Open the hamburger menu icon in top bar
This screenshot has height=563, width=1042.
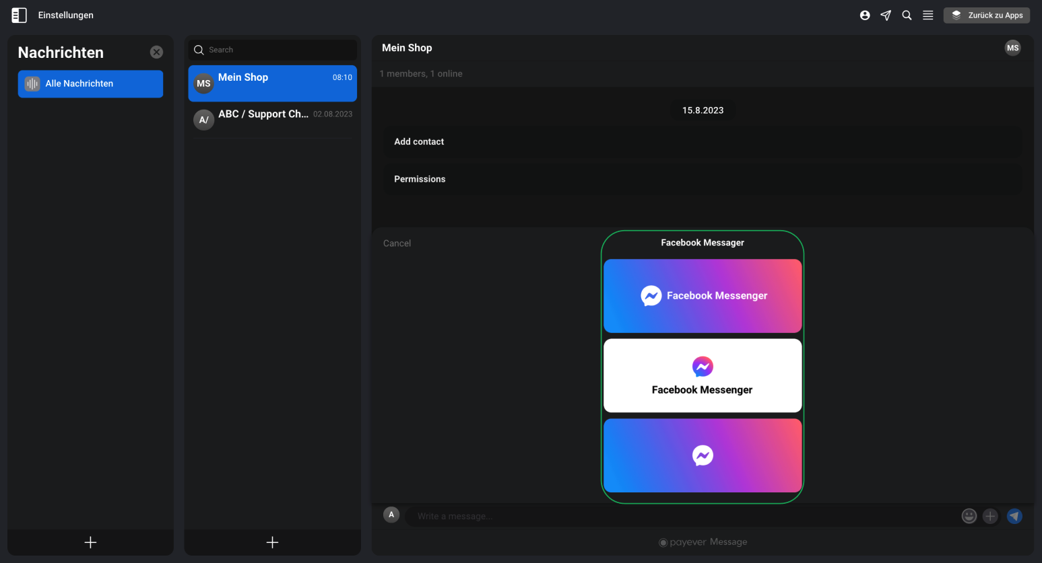927,15
